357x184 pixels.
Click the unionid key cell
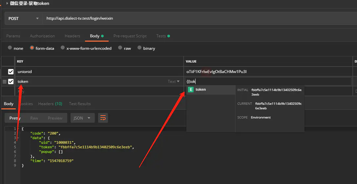99,72
